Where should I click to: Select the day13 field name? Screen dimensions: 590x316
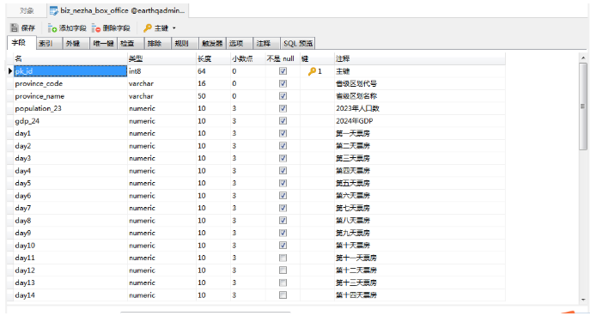pyautogui.click(x=25, y=283)
